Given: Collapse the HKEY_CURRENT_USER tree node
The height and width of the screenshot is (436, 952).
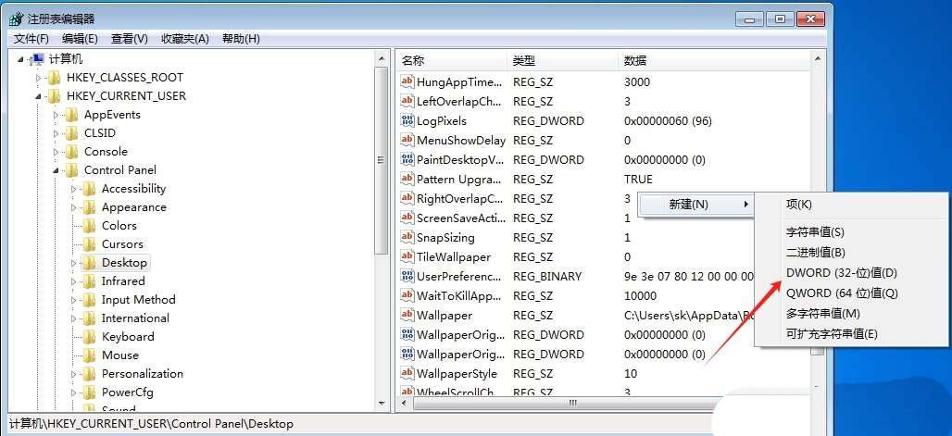Looking at the screenshot, I should [x=39, y=96].
